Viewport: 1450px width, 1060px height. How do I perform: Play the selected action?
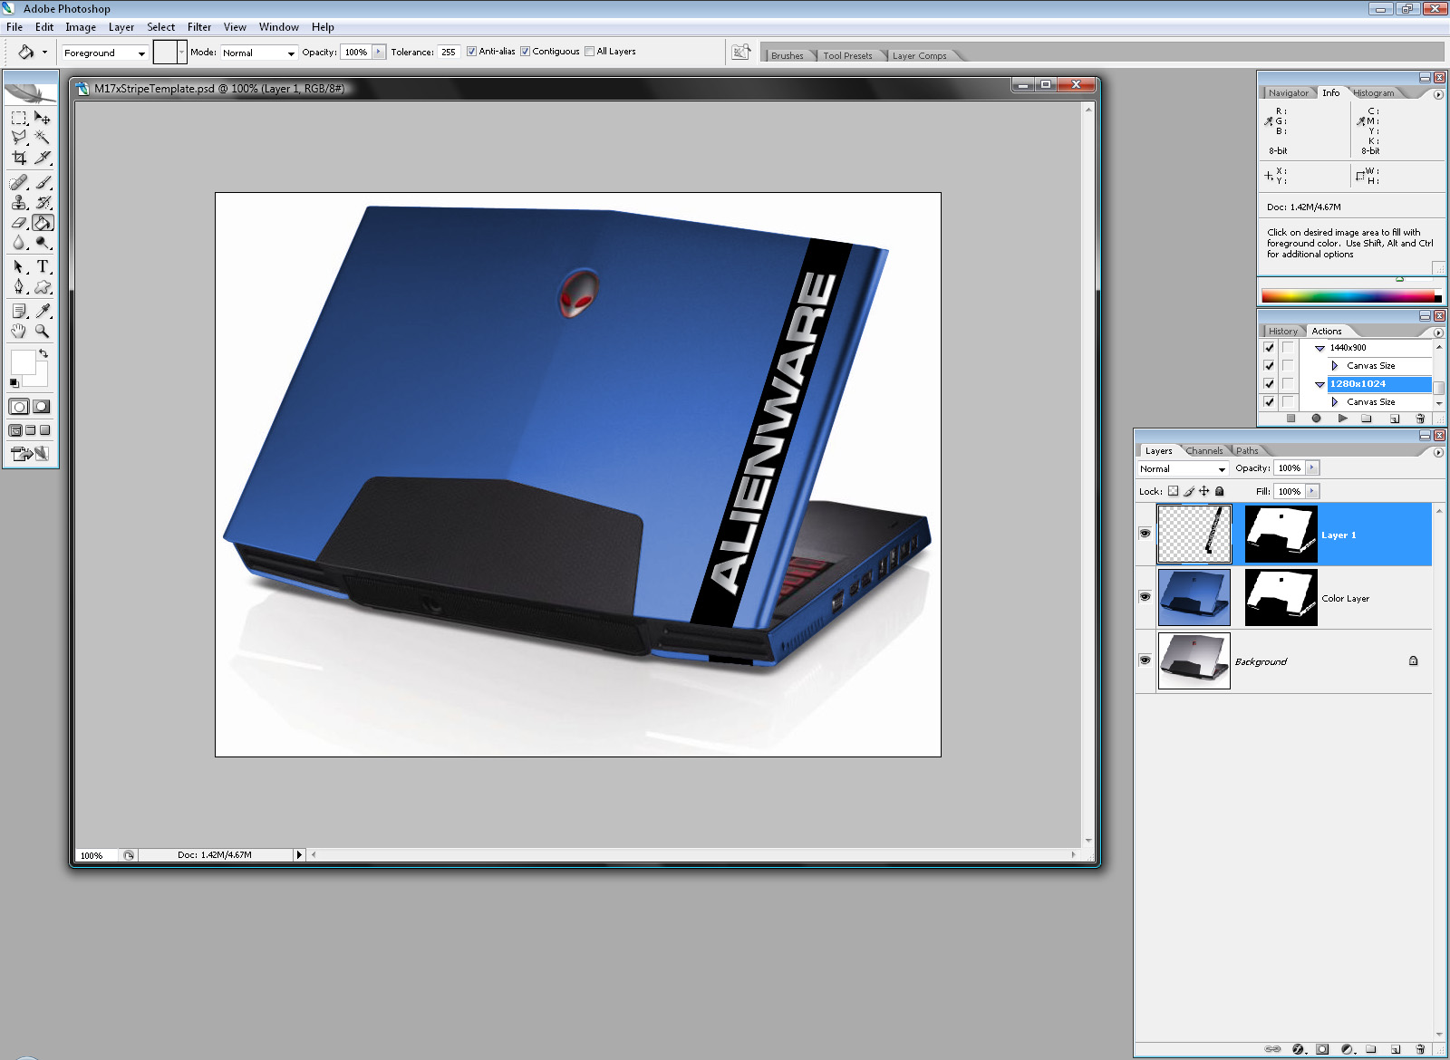click(1342, 419)
